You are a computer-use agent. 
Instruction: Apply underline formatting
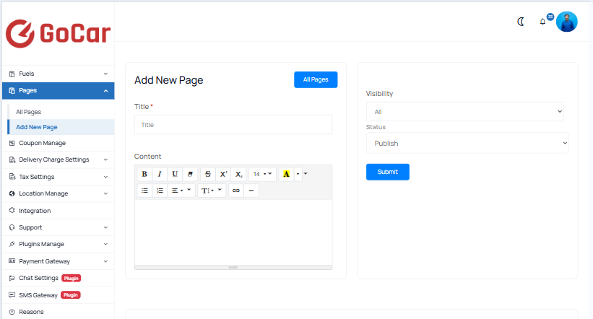pos(175,174)
